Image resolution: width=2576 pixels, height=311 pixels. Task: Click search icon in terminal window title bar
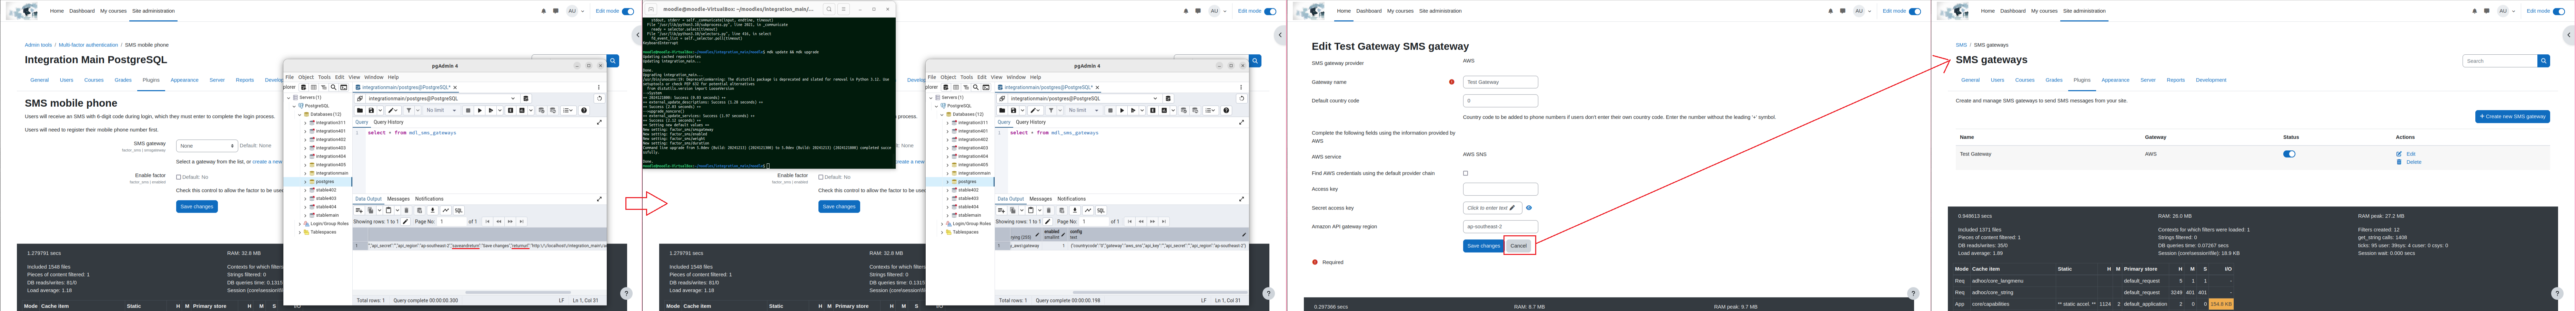(x=829, y=9)
